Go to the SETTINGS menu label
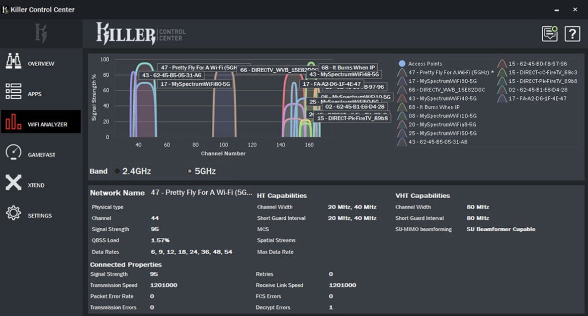The height and width of the screenshot is (316, 588). pyautogui.click(x=40, y=216)
